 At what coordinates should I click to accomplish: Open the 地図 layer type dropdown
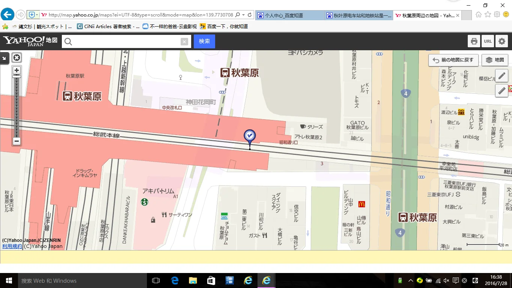pos(495,60)
